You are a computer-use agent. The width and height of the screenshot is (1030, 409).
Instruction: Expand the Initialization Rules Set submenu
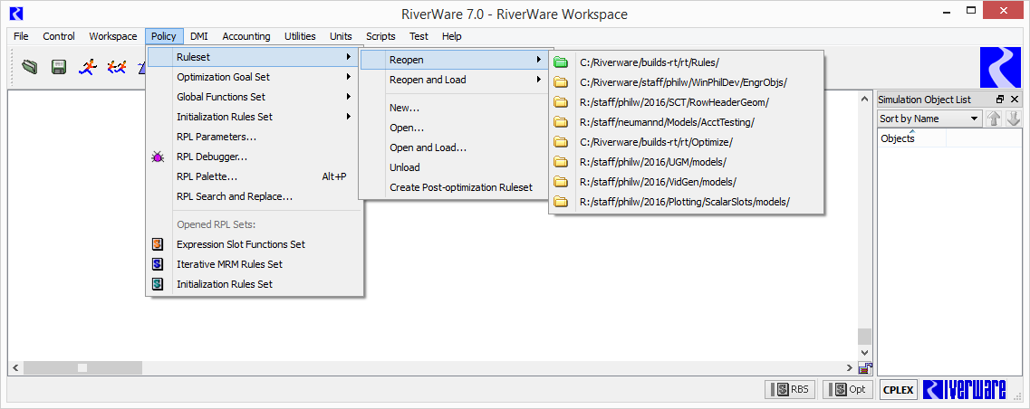(255, 117)
